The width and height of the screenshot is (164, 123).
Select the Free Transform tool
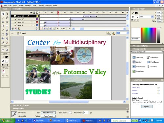pyautogui.click(x=3, y=34)
